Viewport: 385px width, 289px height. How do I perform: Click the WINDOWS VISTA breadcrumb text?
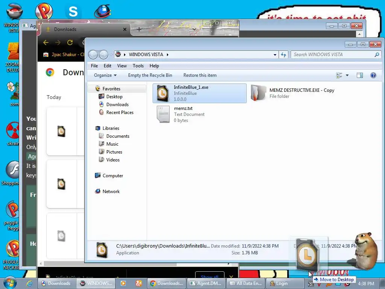coord(146,55)
